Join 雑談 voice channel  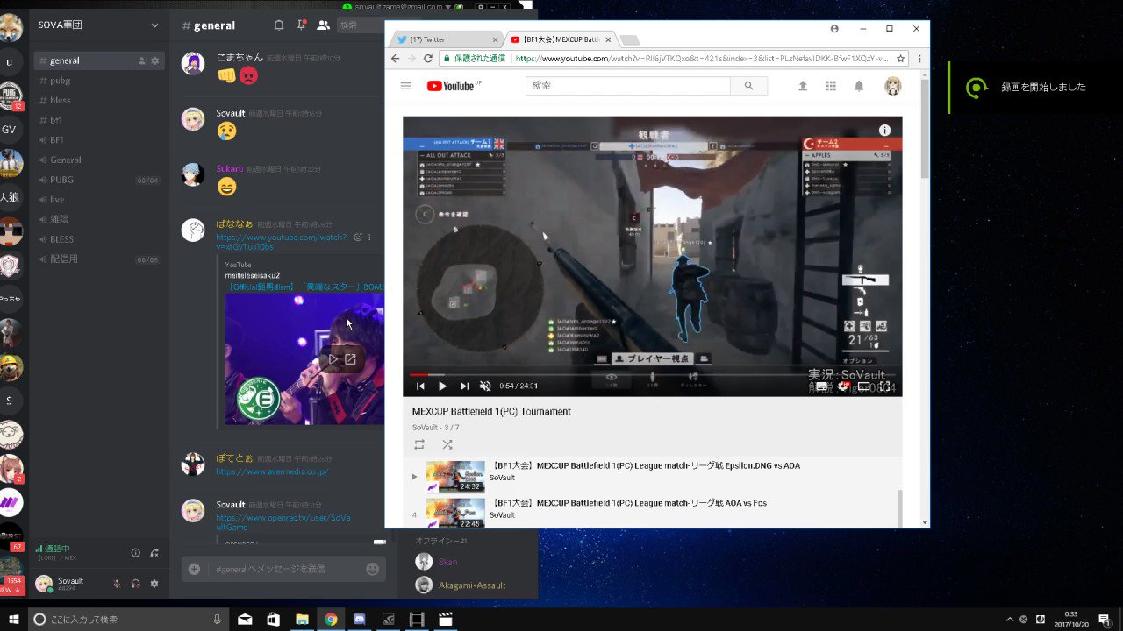pos(99,219)
